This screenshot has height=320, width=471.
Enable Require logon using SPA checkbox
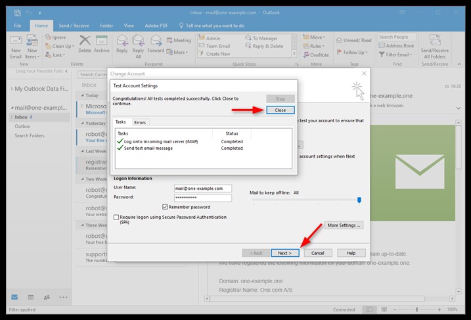coord(116,217)
